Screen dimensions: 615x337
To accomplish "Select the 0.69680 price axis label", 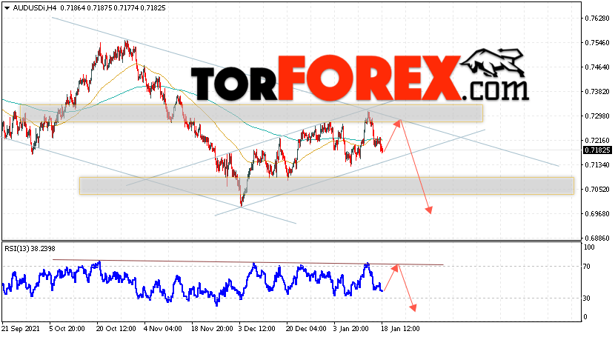I will [x=597, y=213].
